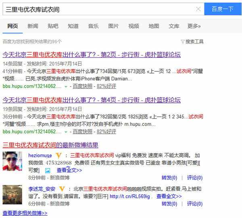Viewport: 242px width, 218px height.
Task: Clear the search box with the X icon
Action: 198,9
